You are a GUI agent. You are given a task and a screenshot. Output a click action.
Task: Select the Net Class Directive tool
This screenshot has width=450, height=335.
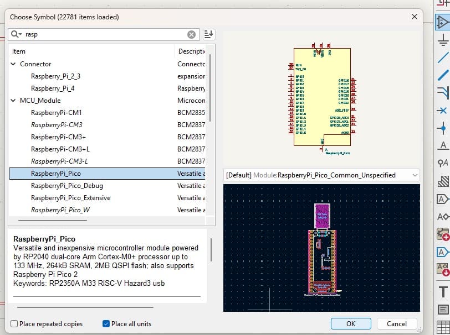[x=443, y=163]
